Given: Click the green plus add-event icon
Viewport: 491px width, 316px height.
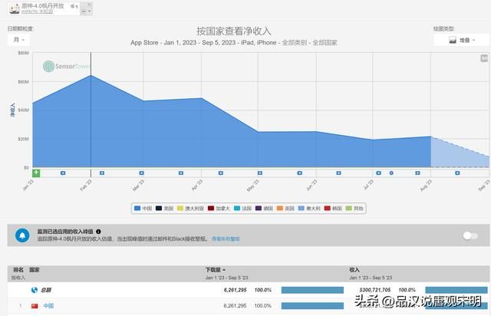Looking at the screenshot, I should [x=36, y=173].
